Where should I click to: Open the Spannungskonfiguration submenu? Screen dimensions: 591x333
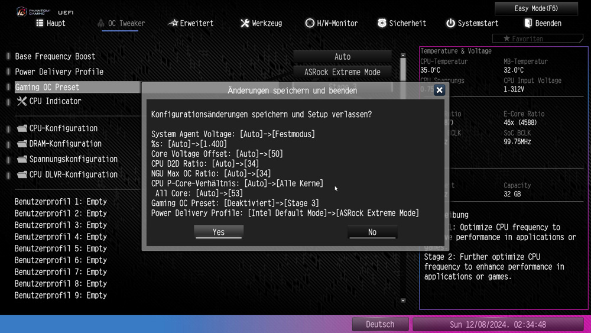73,159
